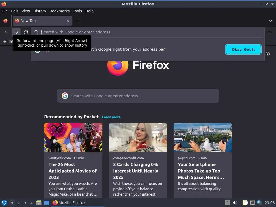Open the Tools menu
The height and width of the screenshot is (207, 276).
[77, 11]
